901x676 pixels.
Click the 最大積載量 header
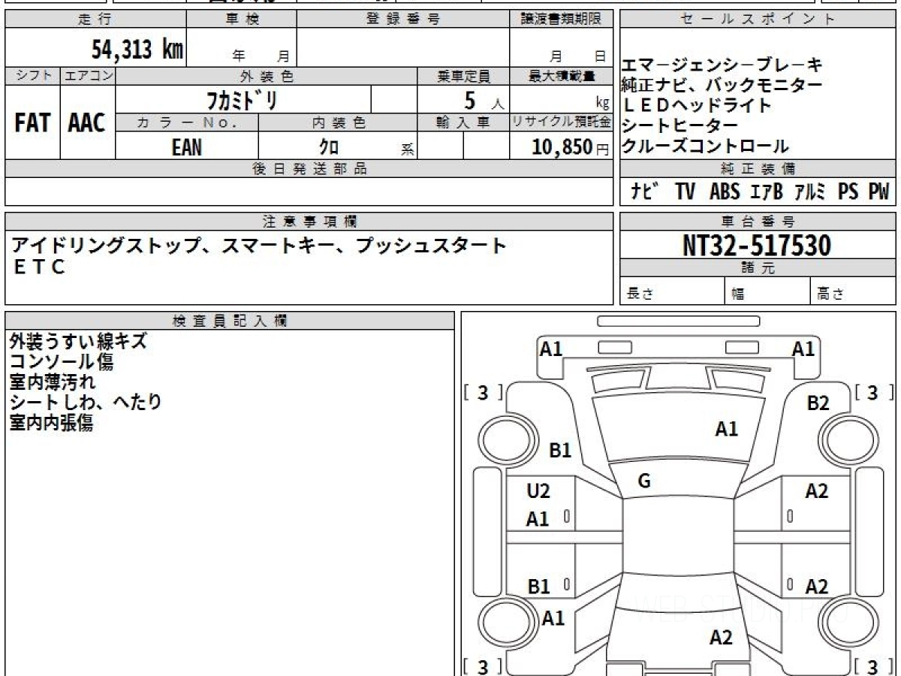561,76
